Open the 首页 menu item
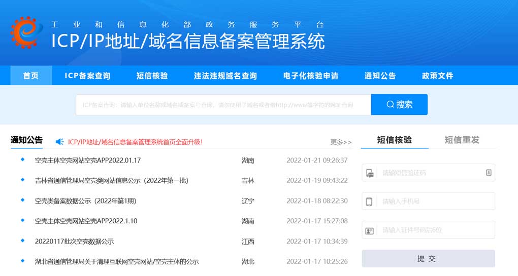Screen dimensions: 518x276 click(31, 75)
